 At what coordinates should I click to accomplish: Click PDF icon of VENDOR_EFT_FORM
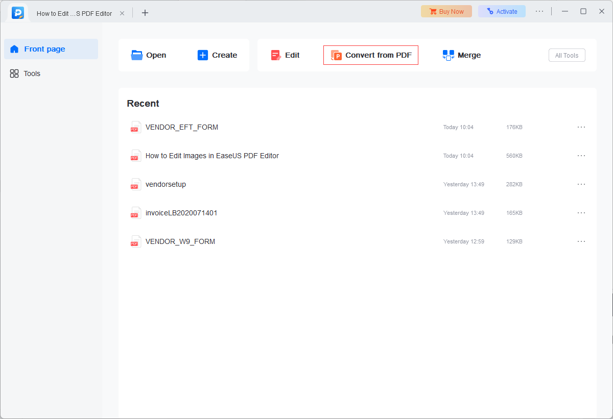(135, 127)
